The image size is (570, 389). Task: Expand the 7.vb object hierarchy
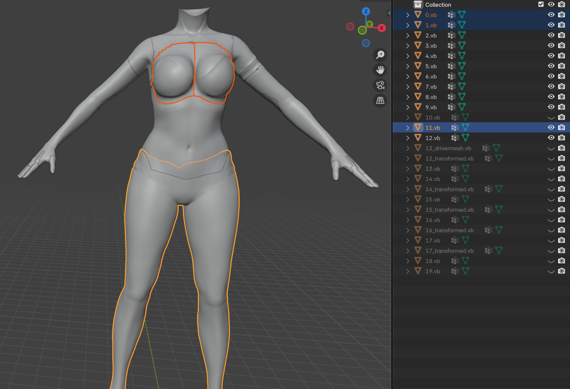(x=408, y=86)
